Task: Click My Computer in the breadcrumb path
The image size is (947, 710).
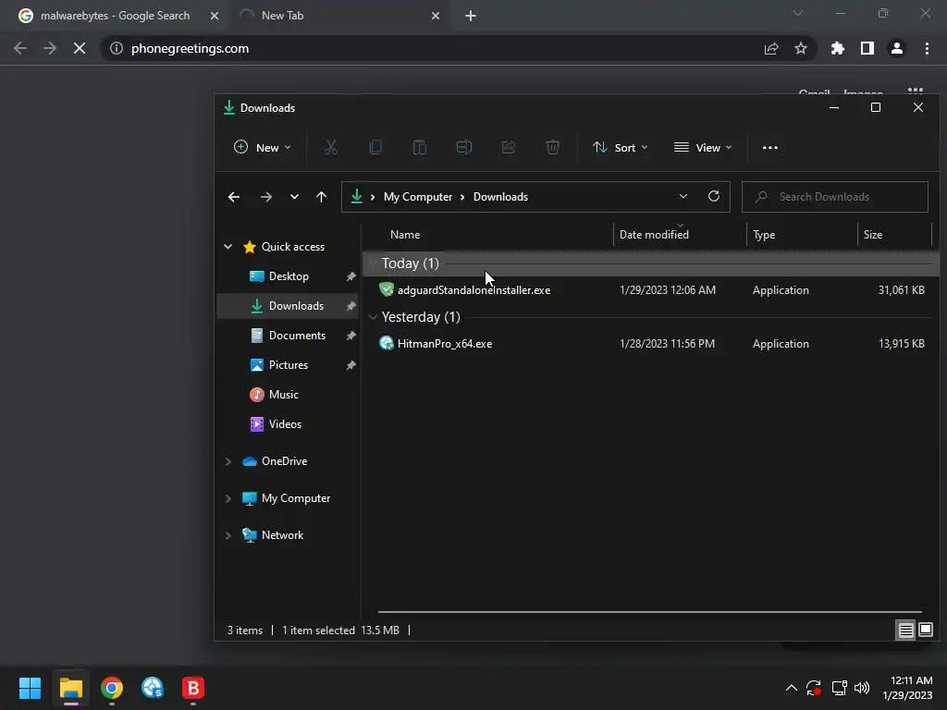Action: point(418,197)
